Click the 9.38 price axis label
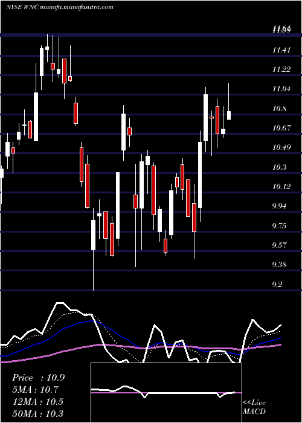 pos(280,265)
